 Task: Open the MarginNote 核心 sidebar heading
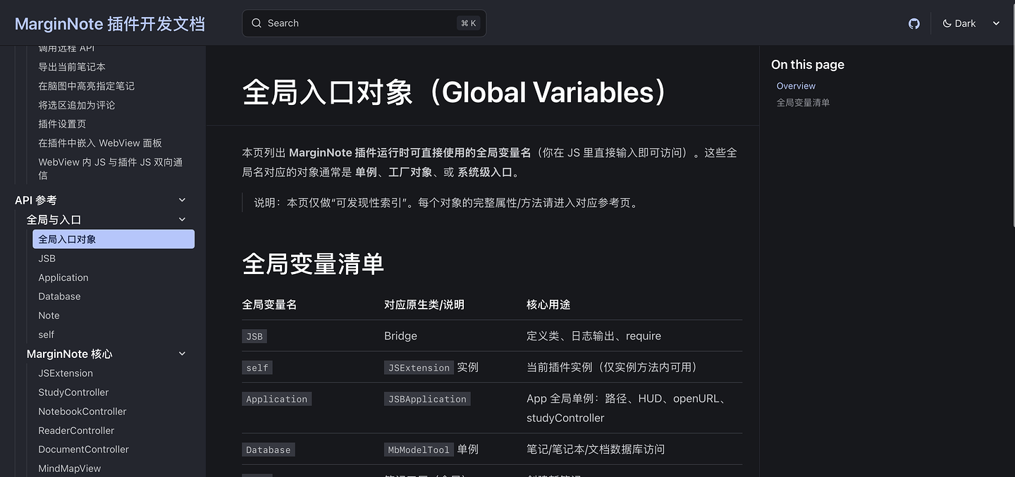(69, 354)
